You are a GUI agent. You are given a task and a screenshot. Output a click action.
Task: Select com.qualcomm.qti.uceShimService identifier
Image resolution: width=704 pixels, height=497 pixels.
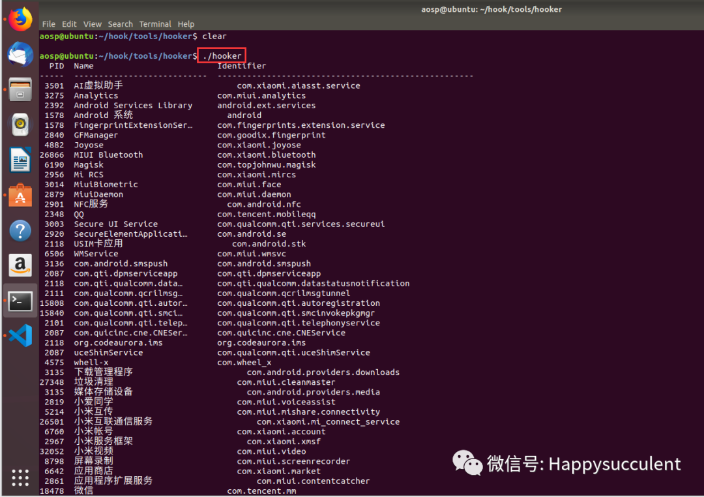click(293, 352)
